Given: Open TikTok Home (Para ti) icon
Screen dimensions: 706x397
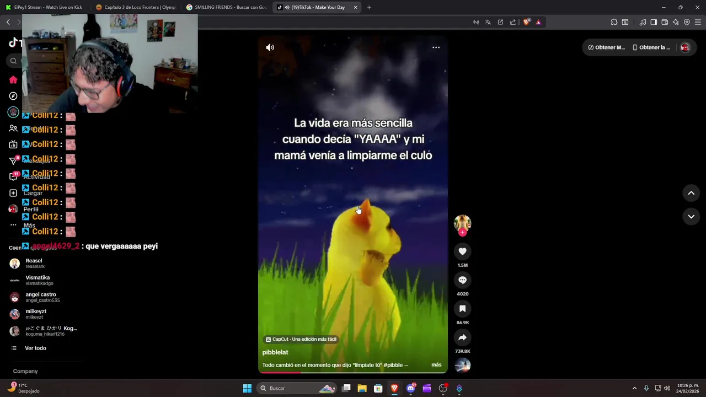Looking at the screenshot, I should coord(13,80).
